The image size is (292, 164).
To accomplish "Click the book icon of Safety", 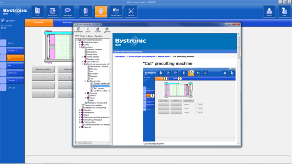I will tap(83, 45).
